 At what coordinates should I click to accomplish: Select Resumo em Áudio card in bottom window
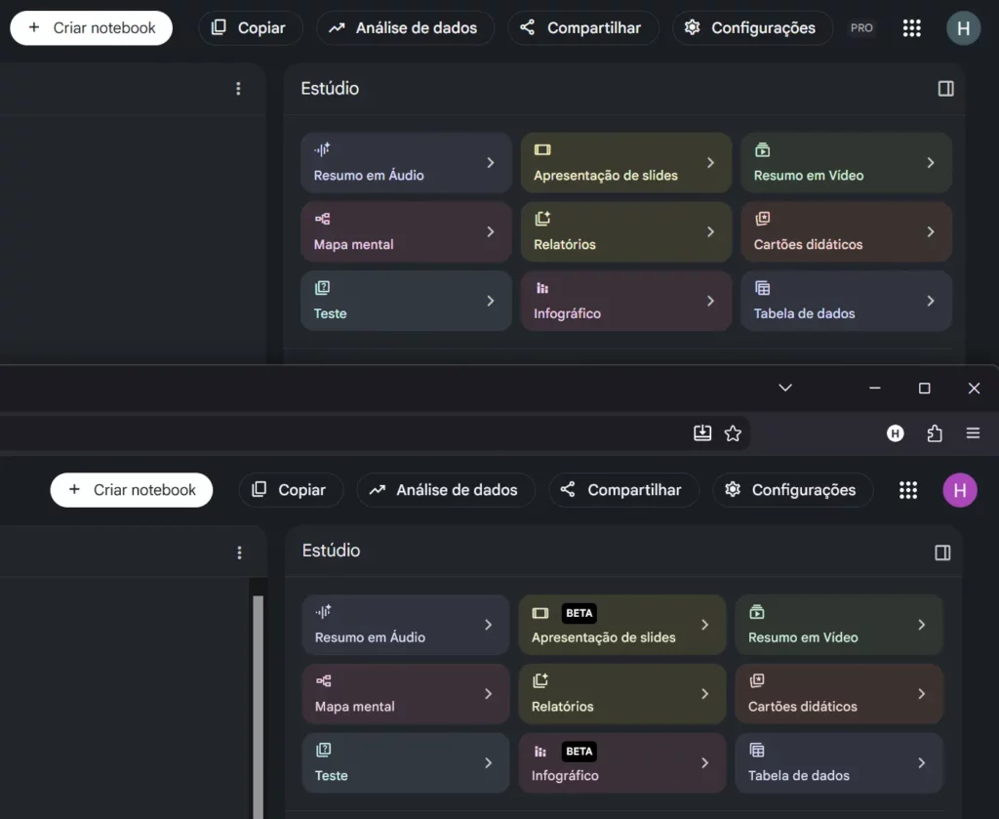406,625
